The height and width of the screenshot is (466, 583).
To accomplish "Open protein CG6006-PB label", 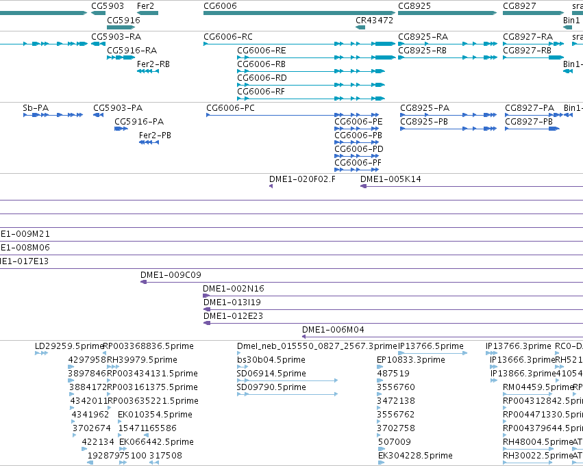I will (358, 135).
